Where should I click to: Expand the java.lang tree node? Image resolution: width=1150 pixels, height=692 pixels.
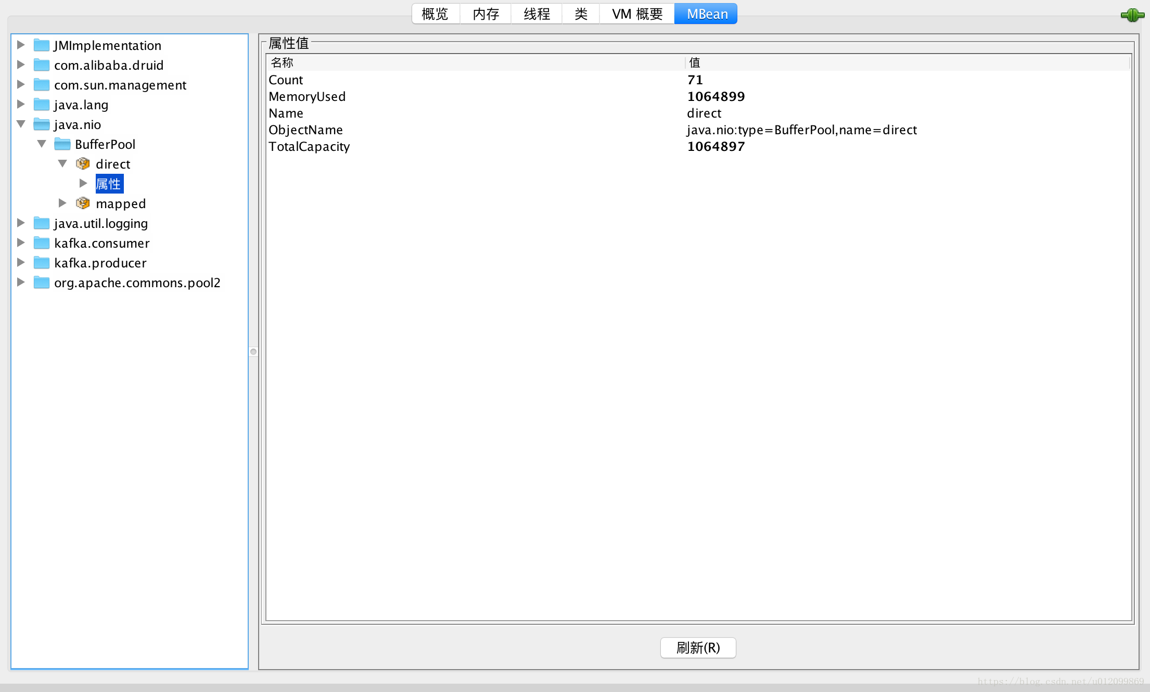pos(21,104)
